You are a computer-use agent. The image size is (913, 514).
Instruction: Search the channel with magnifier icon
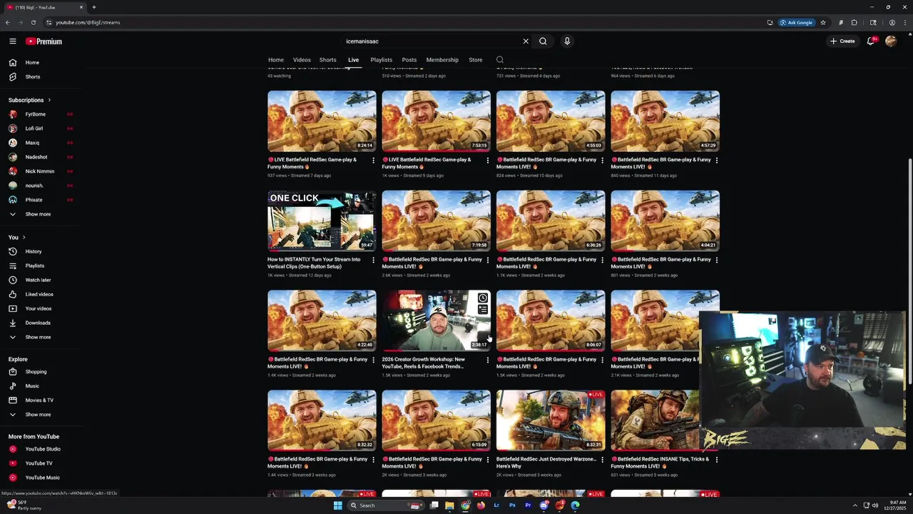click(500, 60)
